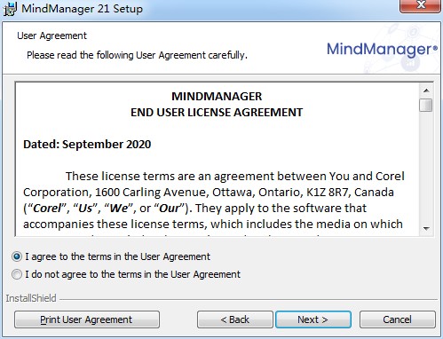
Task: Click the "User Agreement" header label
Action: click(x=51, y=35)
